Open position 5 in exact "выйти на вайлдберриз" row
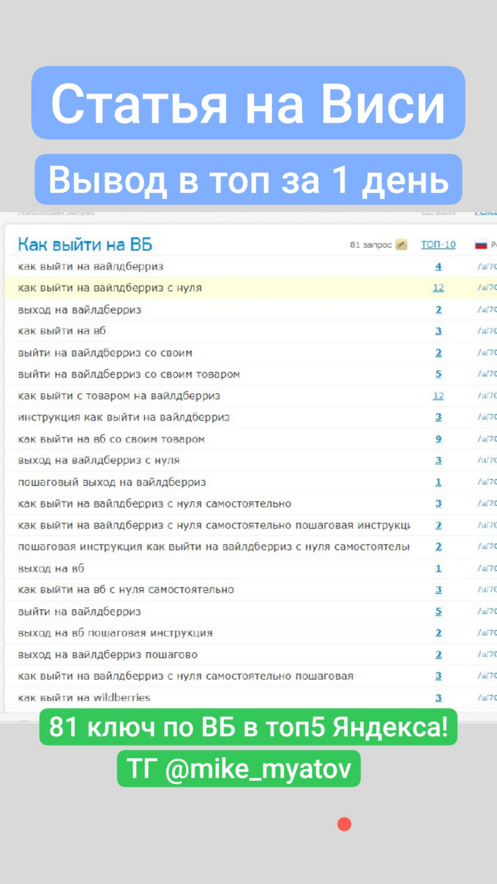This screenshot has height=884, width=497. [438, 611]
